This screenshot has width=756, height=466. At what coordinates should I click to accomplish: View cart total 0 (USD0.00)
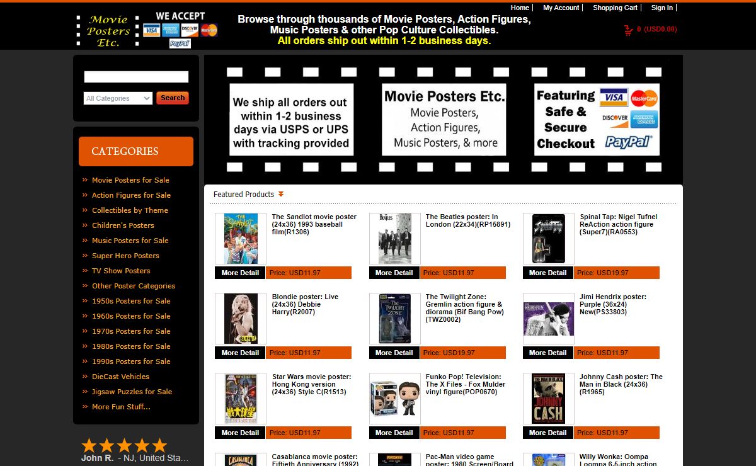tap(656, 29)
